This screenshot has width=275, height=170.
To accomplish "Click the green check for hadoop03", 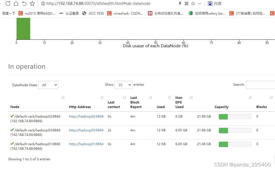I will click(x=12, y=130).
